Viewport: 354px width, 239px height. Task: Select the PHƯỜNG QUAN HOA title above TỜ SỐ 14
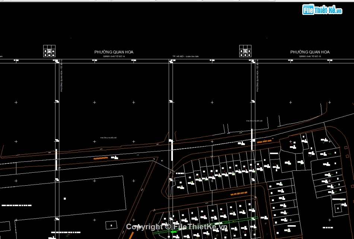click(114, 52)
